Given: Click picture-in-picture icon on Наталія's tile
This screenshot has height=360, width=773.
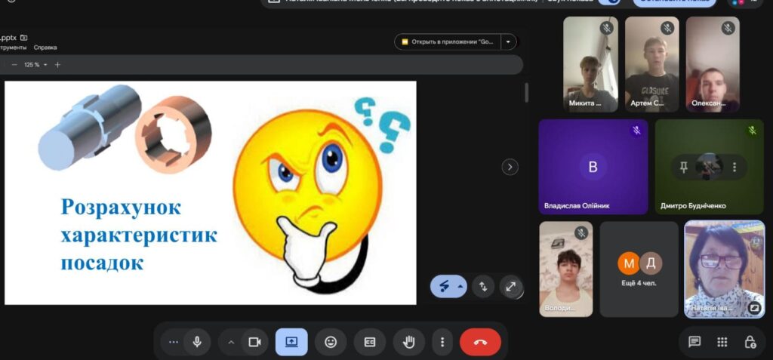Looking at the screenshot, I should (754, 308).
